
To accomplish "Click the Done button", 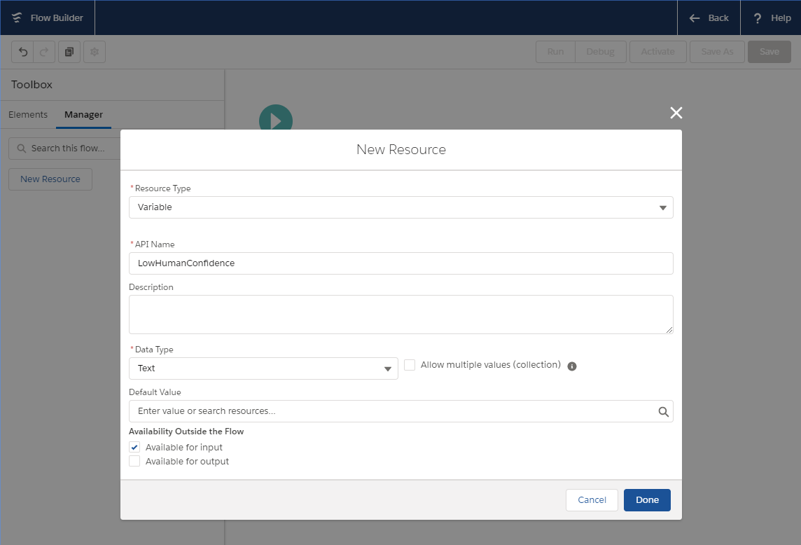I will [647, 500].
